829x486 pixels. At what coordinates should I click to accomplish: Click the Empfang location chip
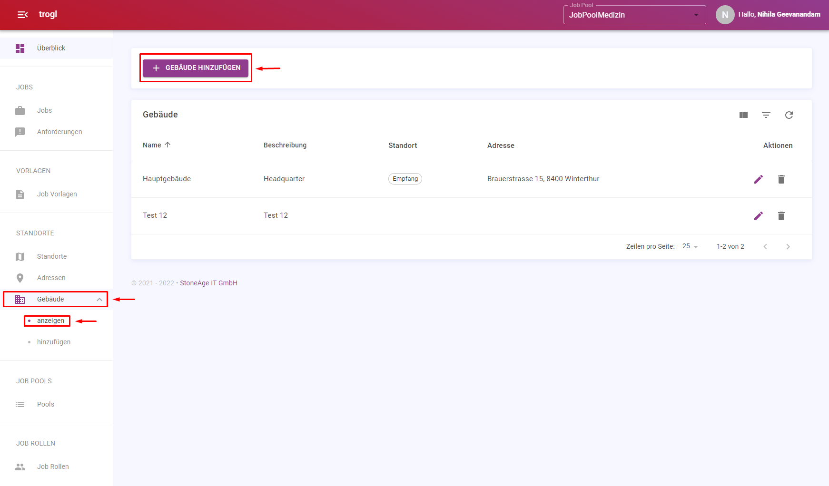coord(405,179)
